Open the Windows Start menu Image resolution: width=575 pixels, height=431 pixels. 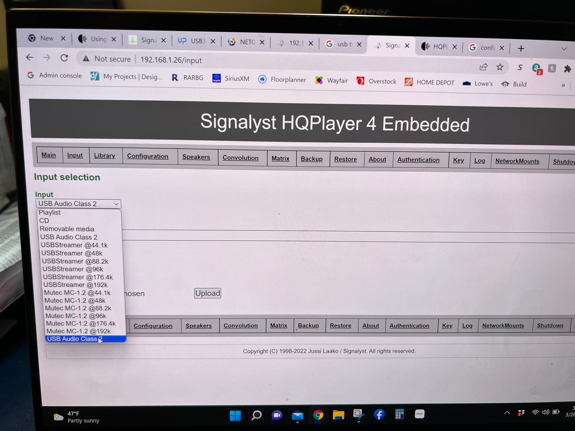(235, 415)
